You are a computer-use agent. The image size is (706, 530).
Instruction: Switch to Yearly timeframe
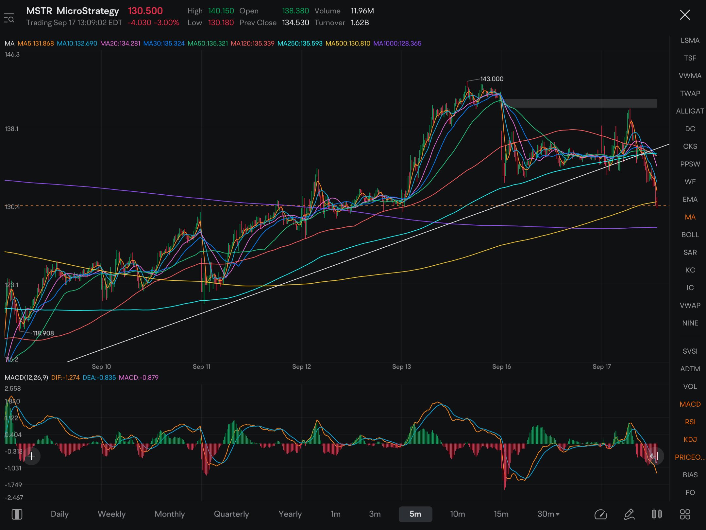click(290, 514)
